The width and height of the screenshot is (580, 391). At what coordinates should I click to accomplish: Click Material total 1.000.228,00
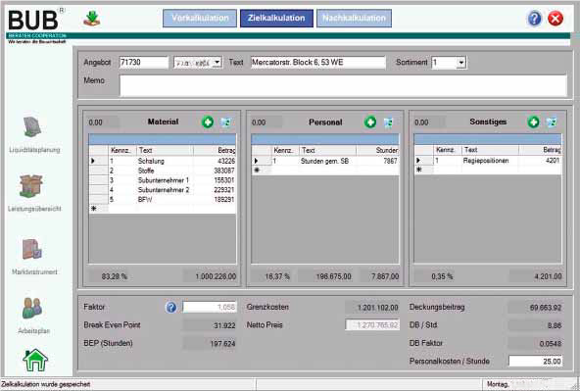[210, 276]
